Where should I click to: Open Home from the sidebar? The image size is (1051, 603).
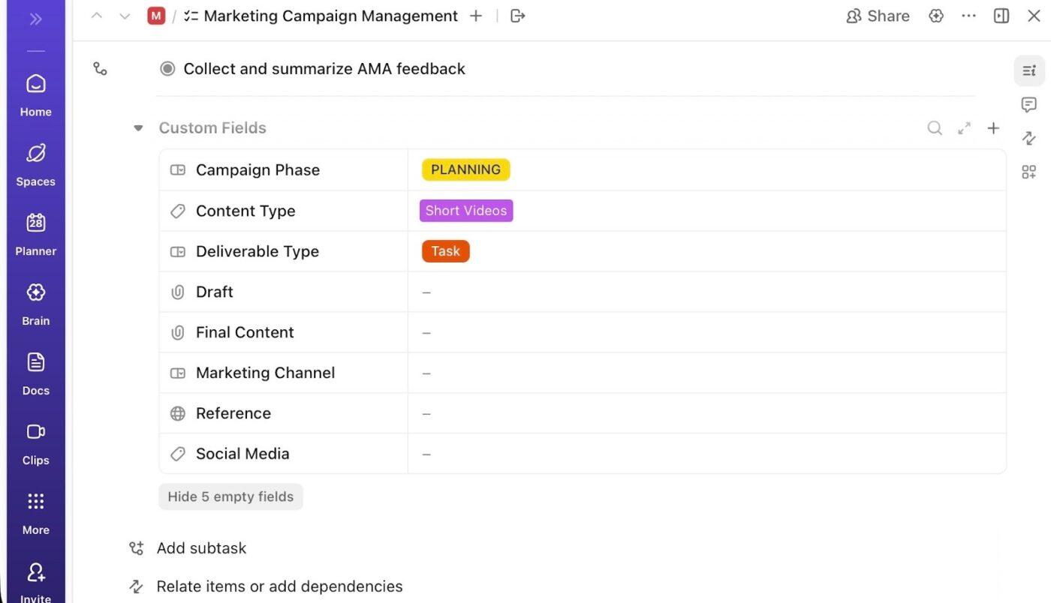[35, 94]
